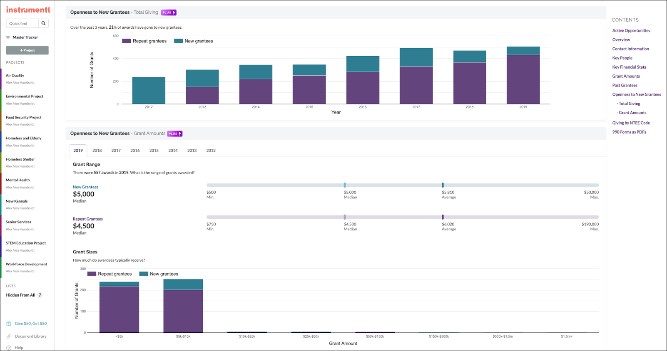This screenshot has width=667, height=351.
Task: Jump to Key Financial Stats section
Action: pyautogui.click(x=629, y=67)
